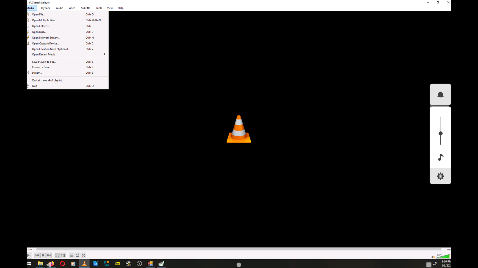Toggle random shuffle playback
The height and width of the screenshot is (268, 478).
coord(83,255)
